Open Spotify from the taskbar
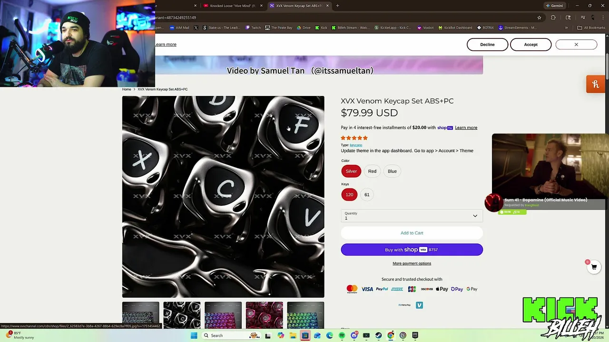The height and width of the screenshot is (342, 609). coord(342,335)
